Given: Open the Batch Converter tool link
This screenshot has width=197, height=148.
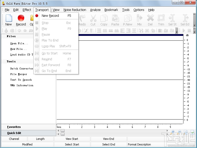Looking at the screenshot, I should tap(22, 69).
